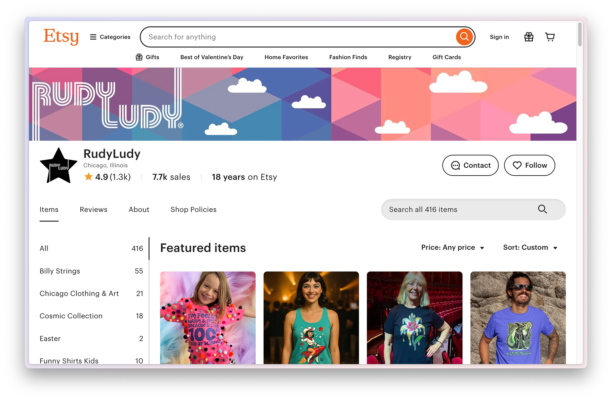The width and height of the screenshot is (612, 401).
Task: Click the RudyLudy star shop avatar
Action: pyautogui.click(x=59, y=166)
